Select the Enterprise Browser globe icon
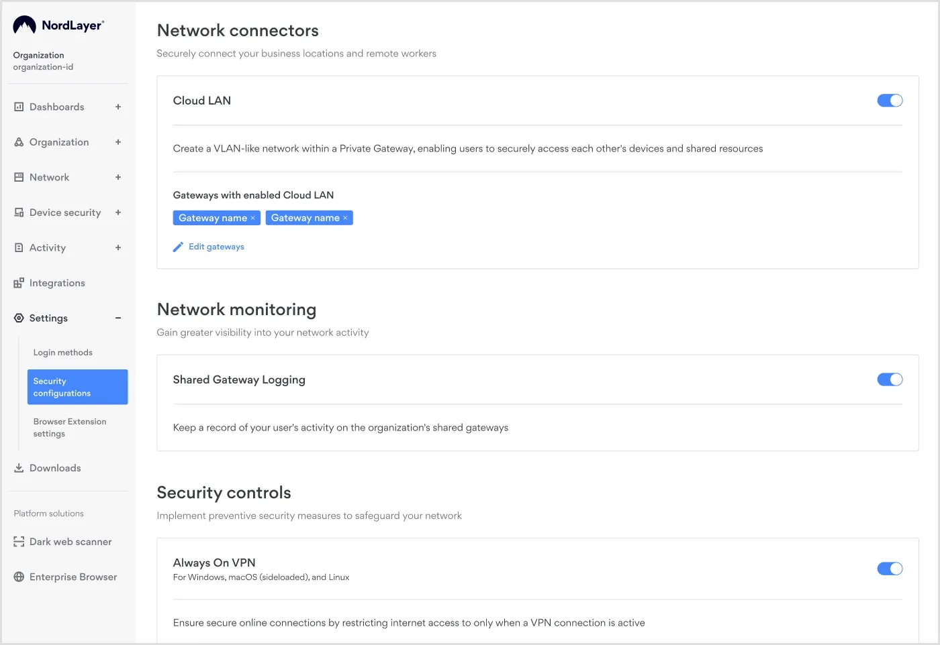This screenshot has width=940, height=645. 18,577
